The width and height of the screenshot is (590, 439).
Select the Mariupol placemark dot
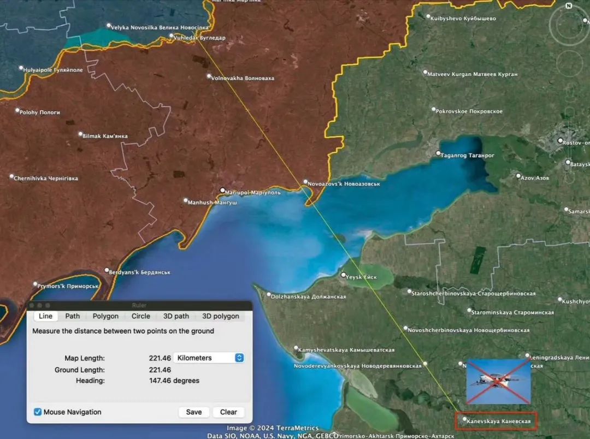222,191
